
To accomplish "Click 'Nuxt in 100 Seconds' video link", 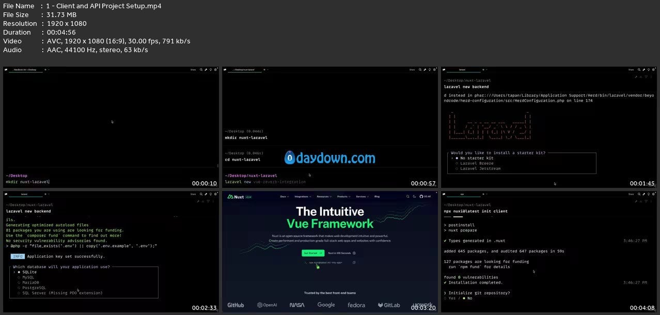I will 341,253.
